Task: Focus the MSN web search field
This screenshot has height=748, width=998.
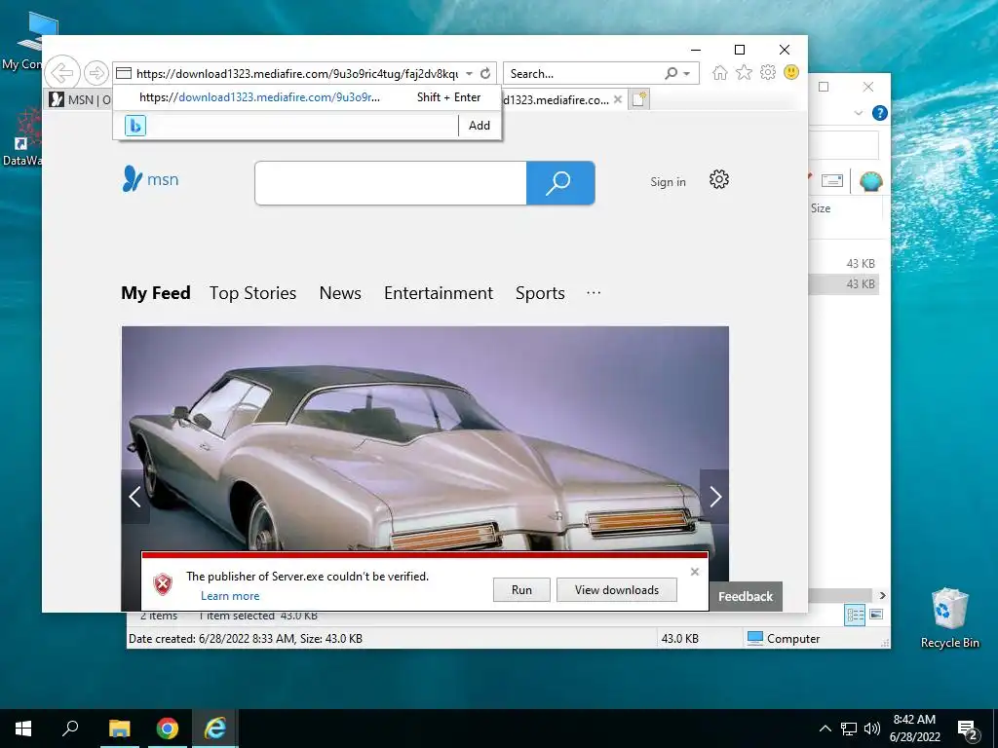Action: 391,183
